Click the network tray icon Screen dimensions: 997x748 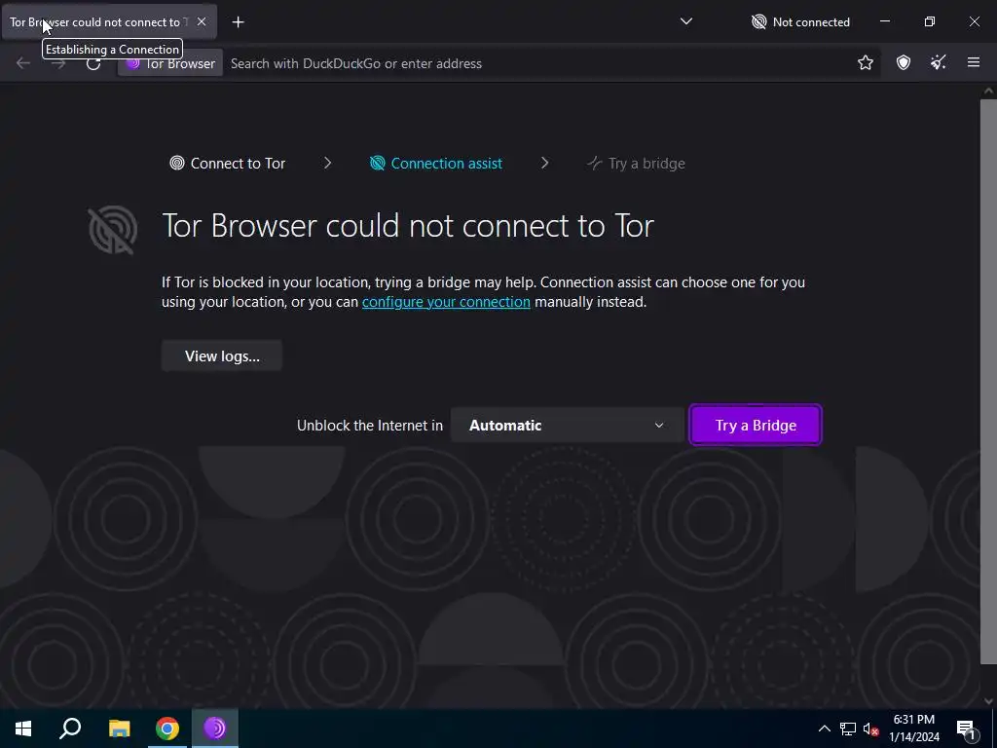coord(847,729)
